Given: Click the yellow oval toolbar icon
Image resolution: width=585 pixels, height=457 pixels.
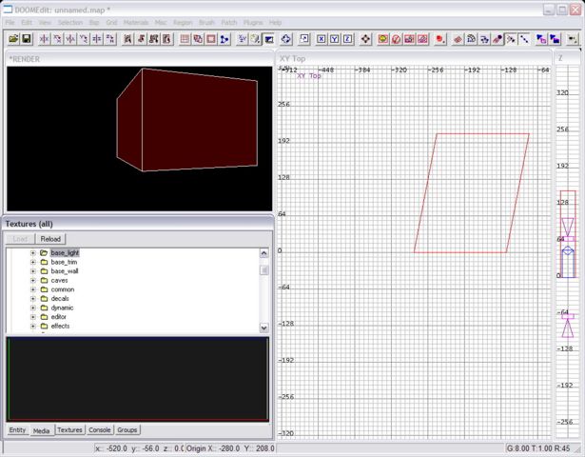Looking at the screenshot, I should pyautogui.click(x=382, y=39).
